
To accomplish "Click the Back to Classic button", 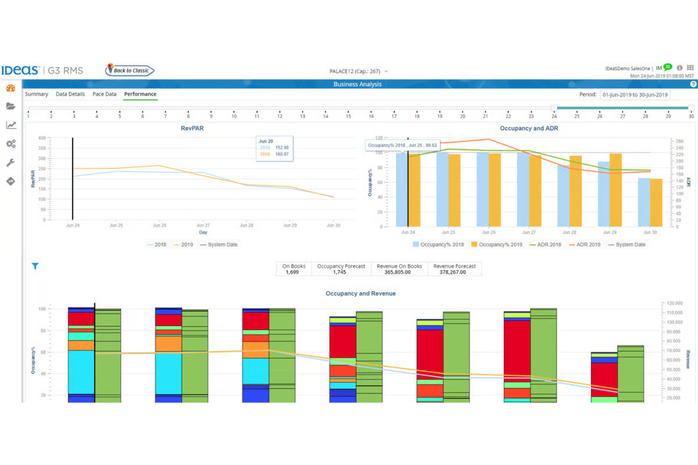I will click(x=130, y=70).
